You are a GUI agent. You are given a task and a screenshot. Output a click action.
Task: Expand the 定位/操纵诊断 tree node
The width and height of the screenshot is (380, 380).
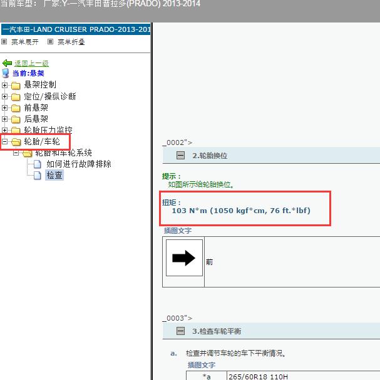click(4, 96)
